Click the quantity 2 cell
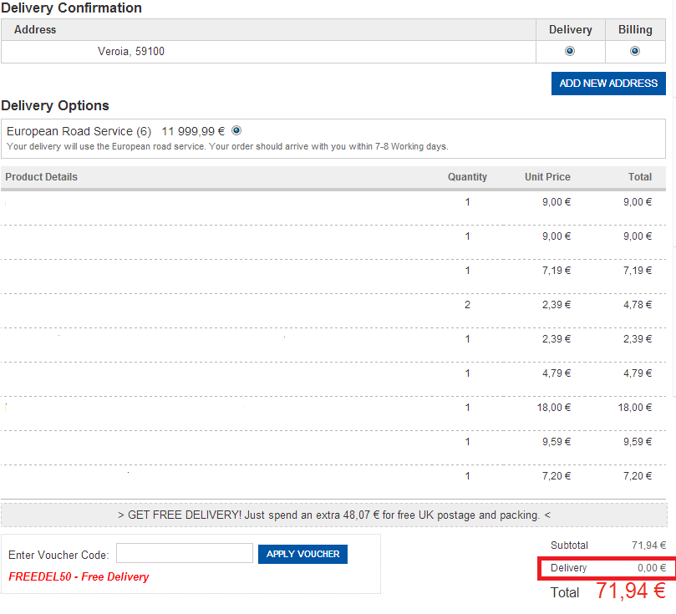 [x=467, y=305]
